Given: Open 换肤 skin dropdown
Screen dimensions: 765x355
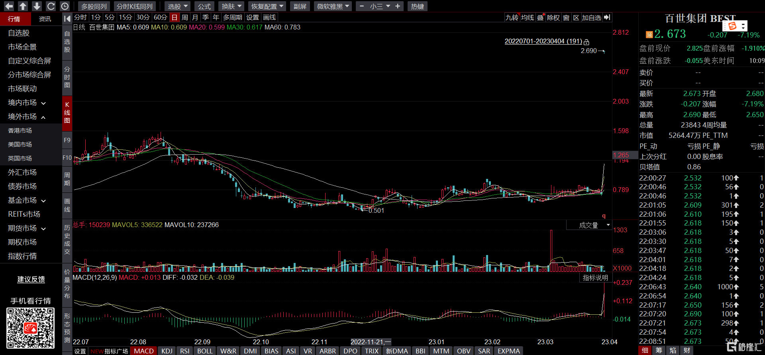Looking at the screenshot, I should (232, 6).
